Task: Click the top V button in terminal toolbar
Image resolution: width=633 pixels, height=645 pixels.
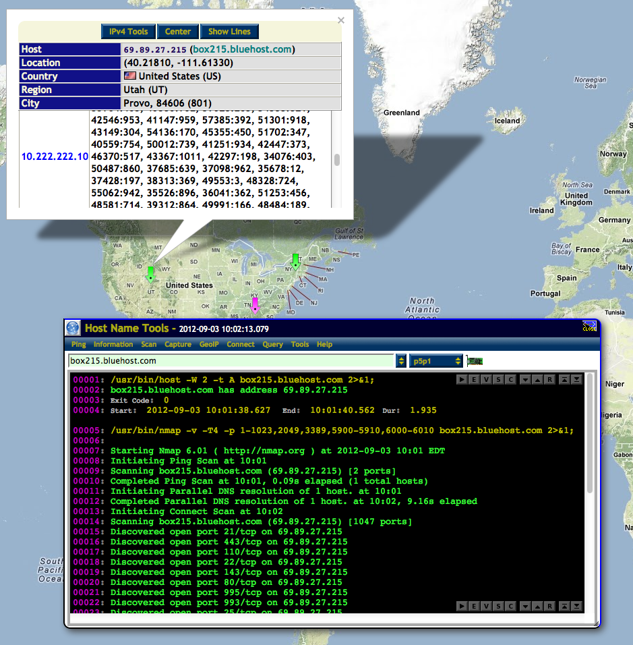Action: pyautogui.click(x=486, y=379)
